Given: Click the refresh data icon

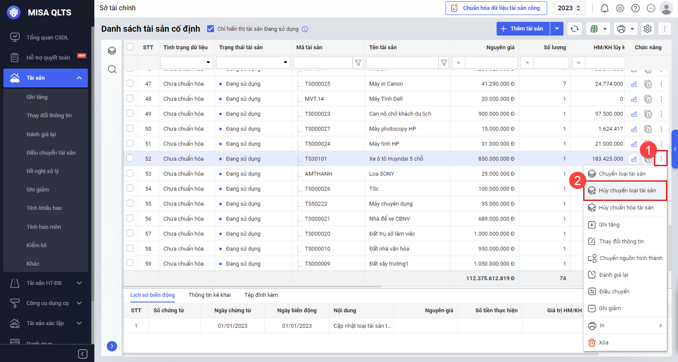Looking at the screenshot, I should (575, 29).
